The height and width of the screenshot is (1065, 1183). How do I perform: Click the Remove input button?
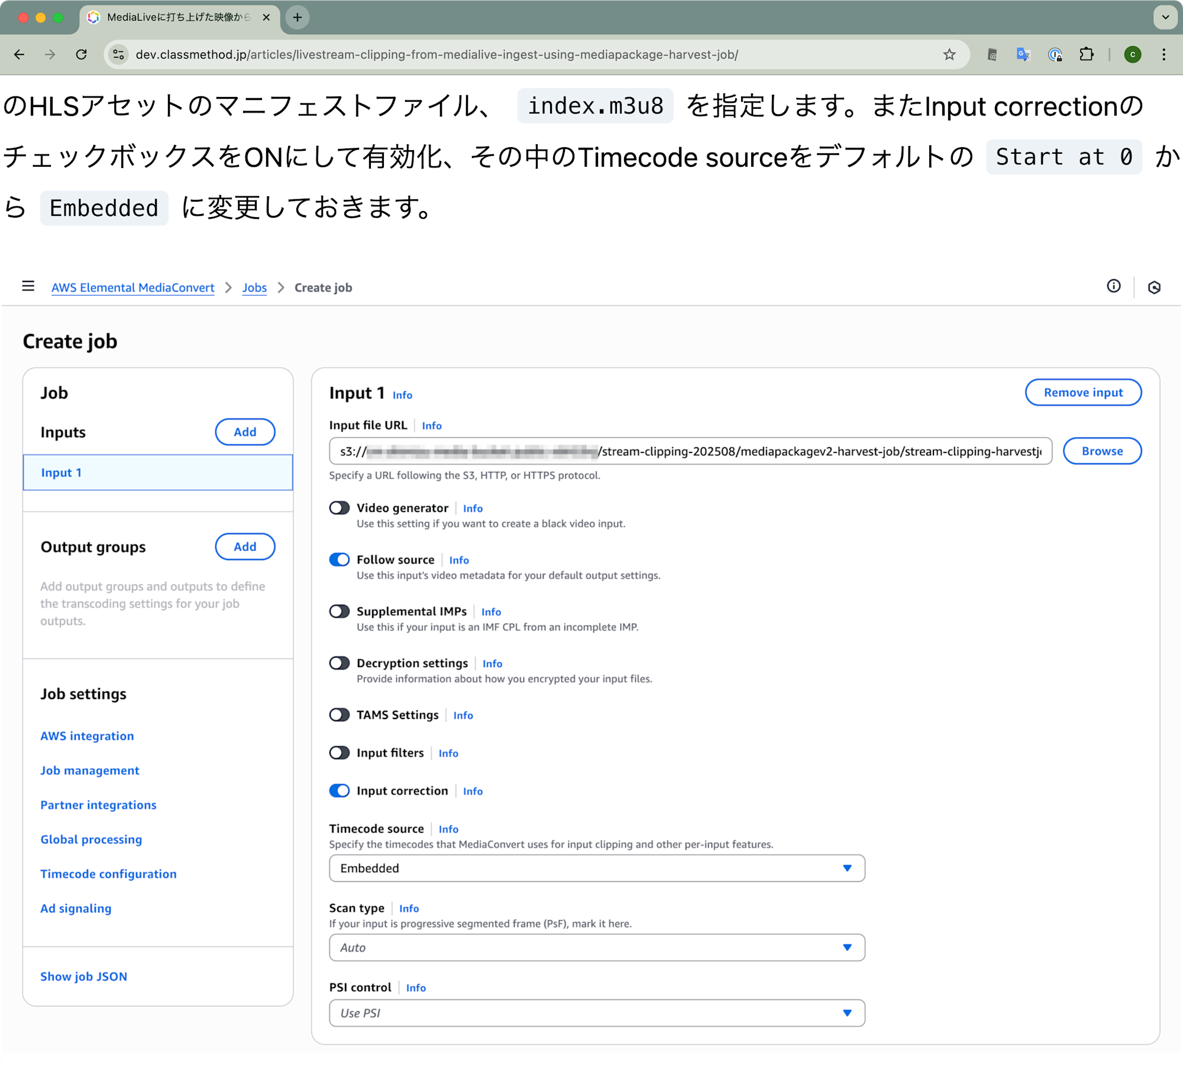(1083, 393)
